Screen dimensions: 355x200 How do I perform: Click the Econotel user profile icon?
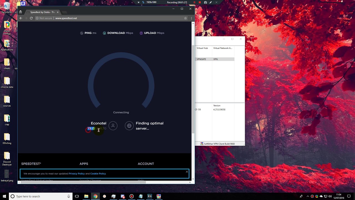click(x=113, y=126)
